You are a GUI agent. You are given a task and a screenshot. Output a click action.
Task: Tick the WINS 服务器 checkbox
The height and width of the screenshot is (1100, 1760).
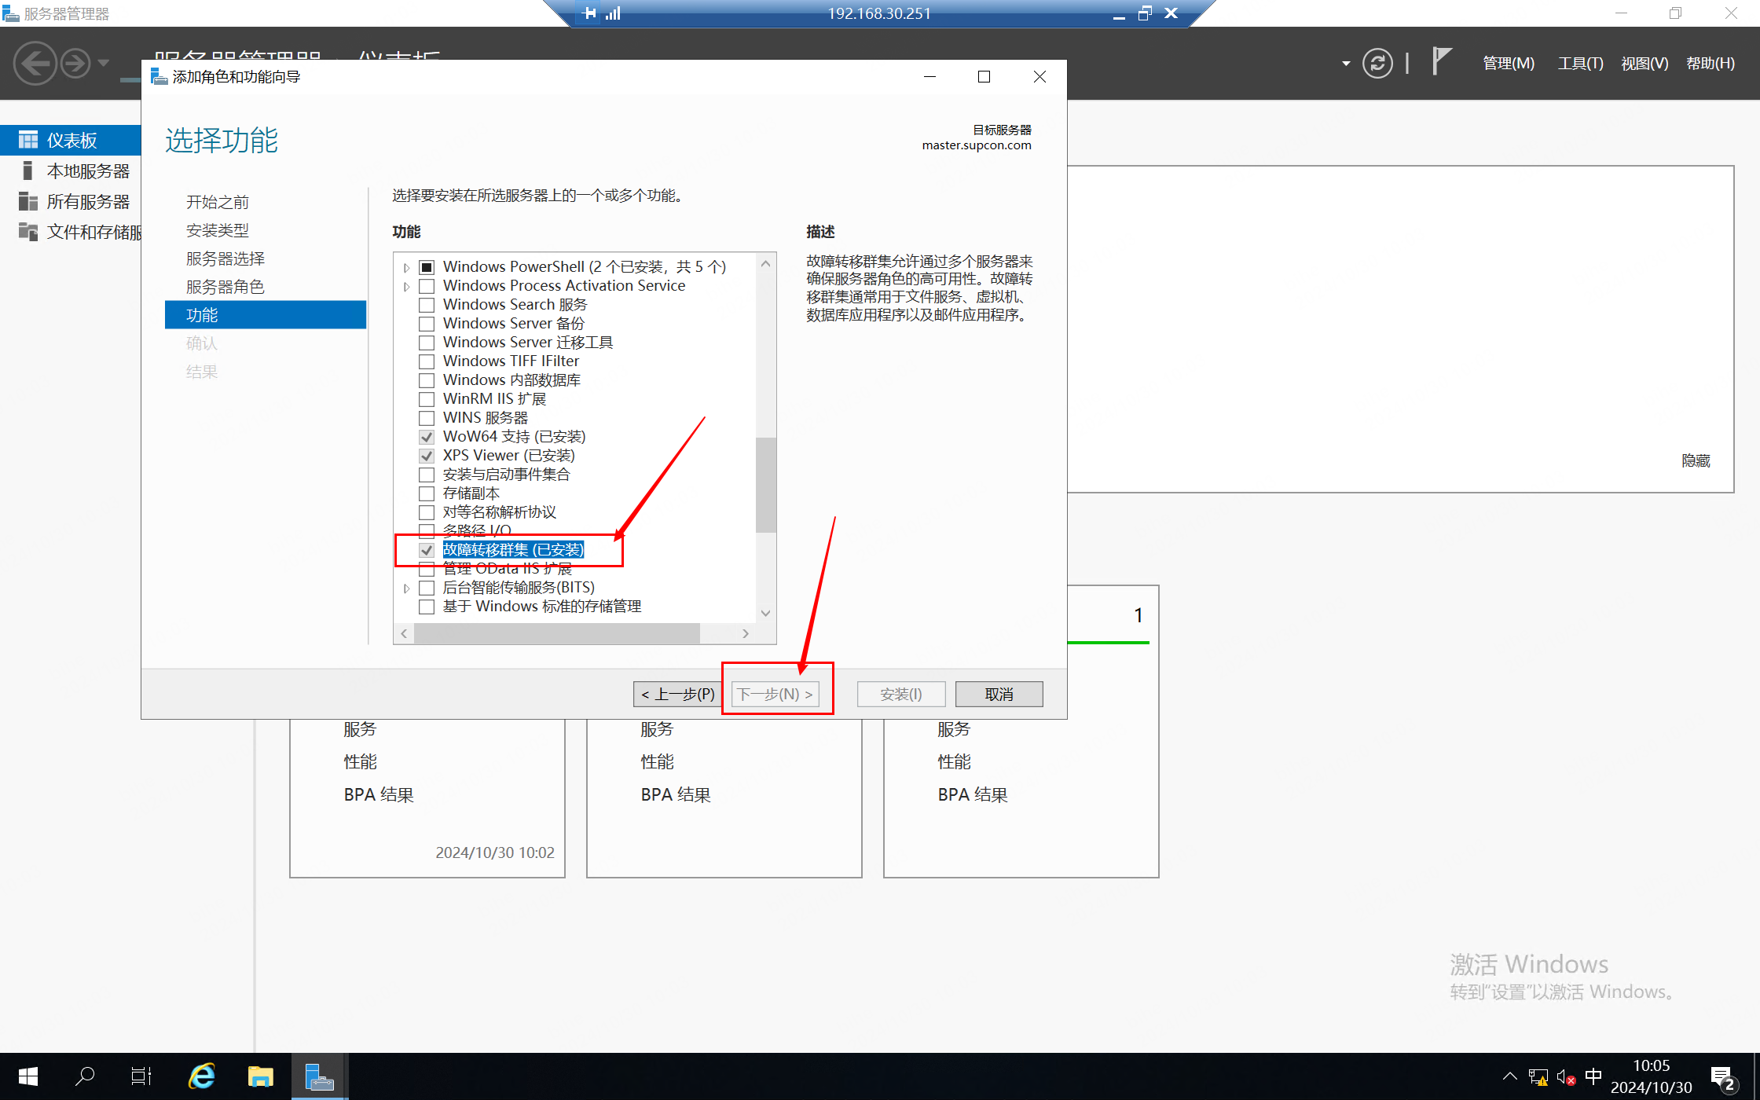coord(427,418)
